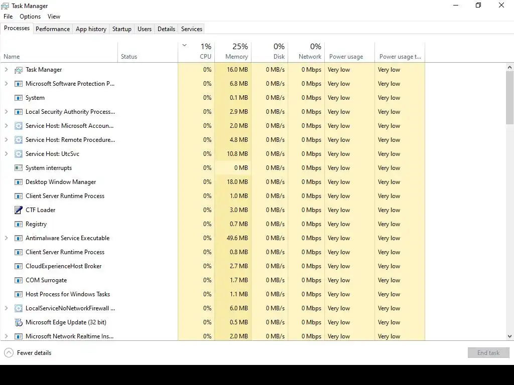514x385 pixels.
Task: Switch to the Startup tab
Action: coord(122,29)
